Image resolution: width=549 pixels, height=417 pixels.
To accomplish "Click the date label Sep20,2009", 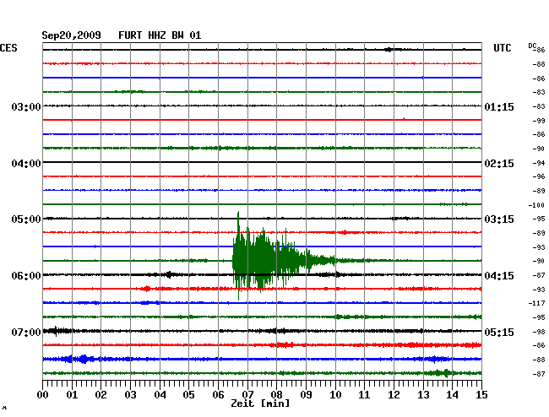I will point(71,35).
